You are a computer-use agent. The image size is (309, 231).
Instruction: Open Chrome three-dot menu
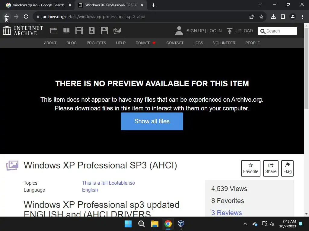pos(302,17)
